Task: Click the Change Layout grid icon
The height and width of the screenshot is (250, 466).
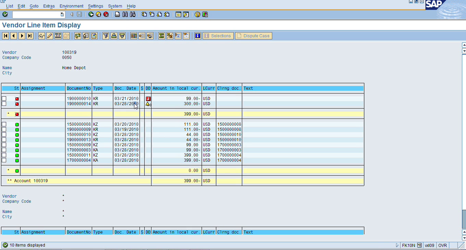Action: (x=134, y=36)
